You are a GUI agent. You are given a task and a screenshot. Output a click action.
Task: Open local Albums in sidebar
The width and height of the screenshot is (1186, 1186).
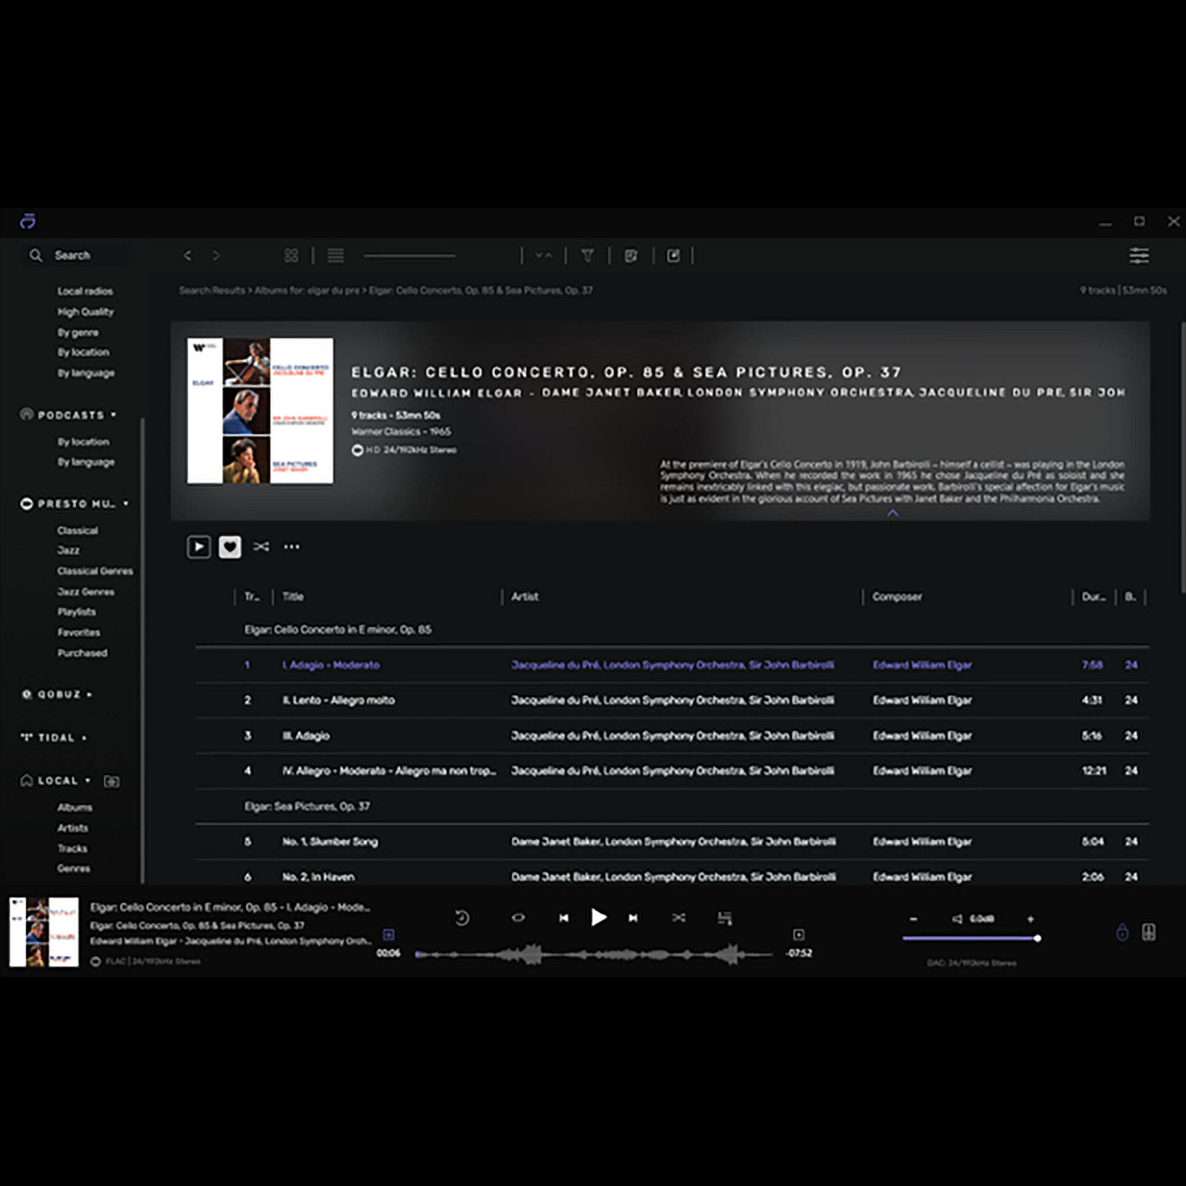pyautogui.click(x=75, y=807)
